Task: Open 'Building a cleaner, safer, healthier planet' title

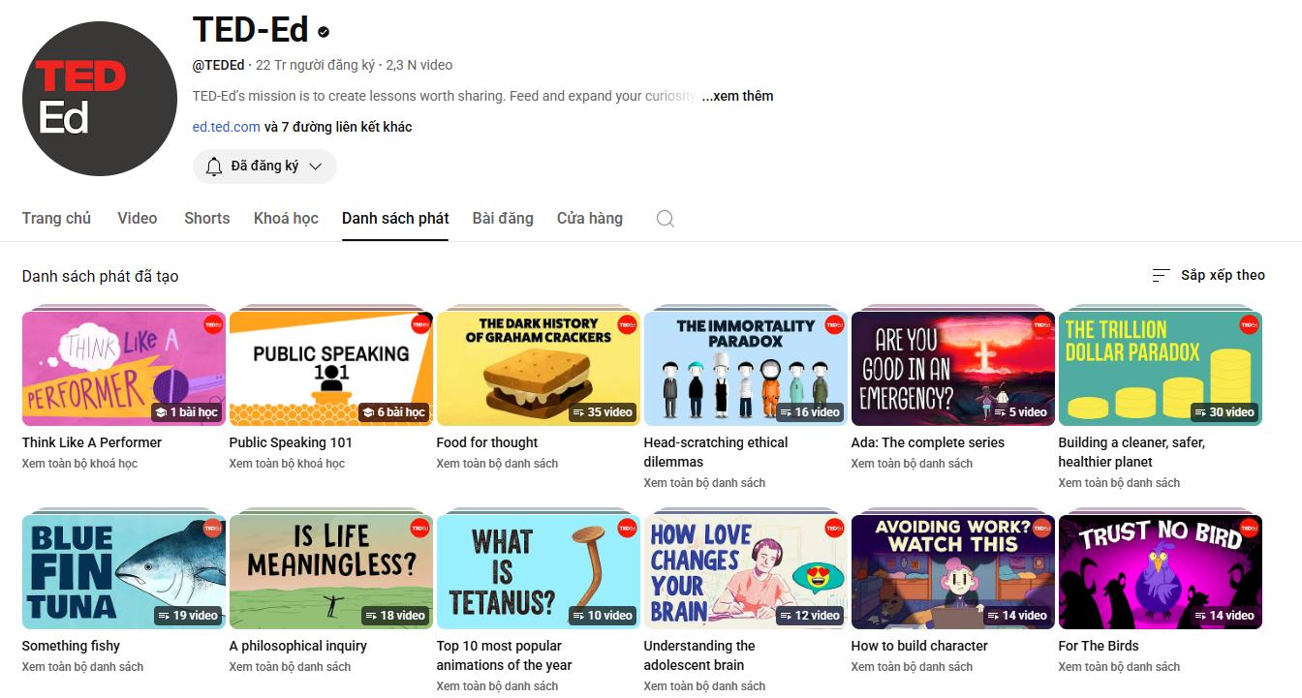Action: tap(1133, 452)
